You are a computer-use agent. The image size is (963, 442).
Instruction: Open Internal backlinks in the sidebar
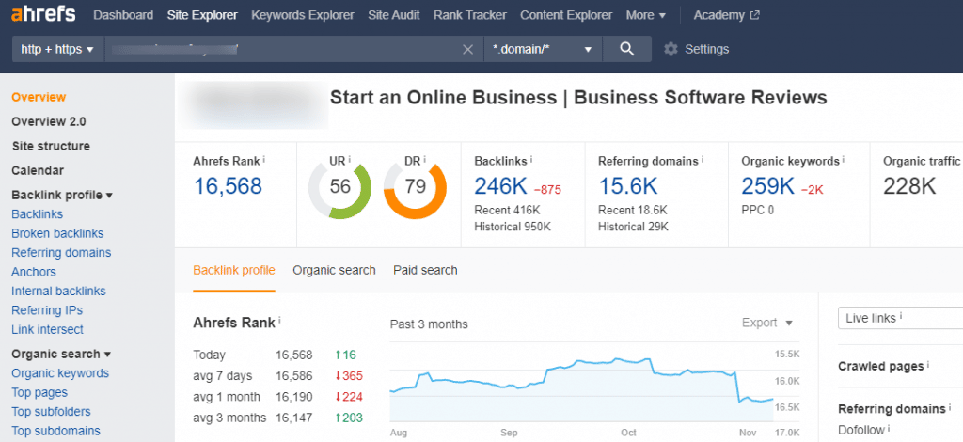[x=58, y=291]
